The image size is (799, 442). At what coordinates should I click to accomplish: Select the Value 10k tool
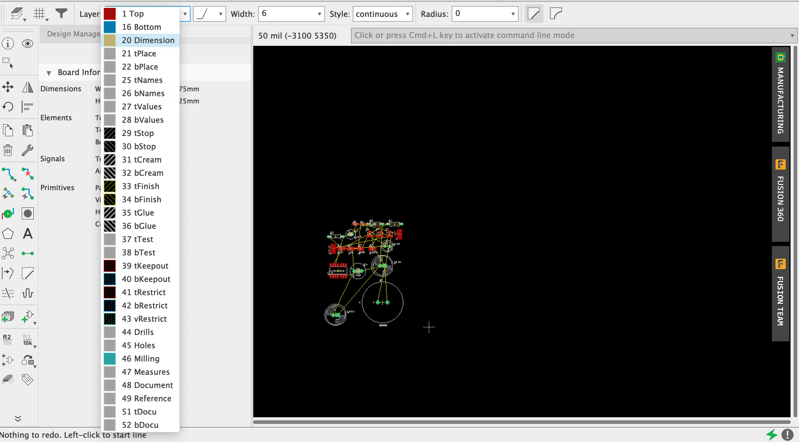coord(28,340)
